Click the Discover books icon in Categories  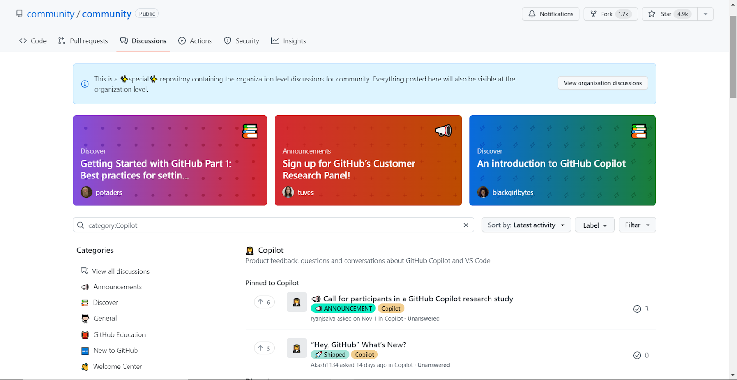pos(85,303)
